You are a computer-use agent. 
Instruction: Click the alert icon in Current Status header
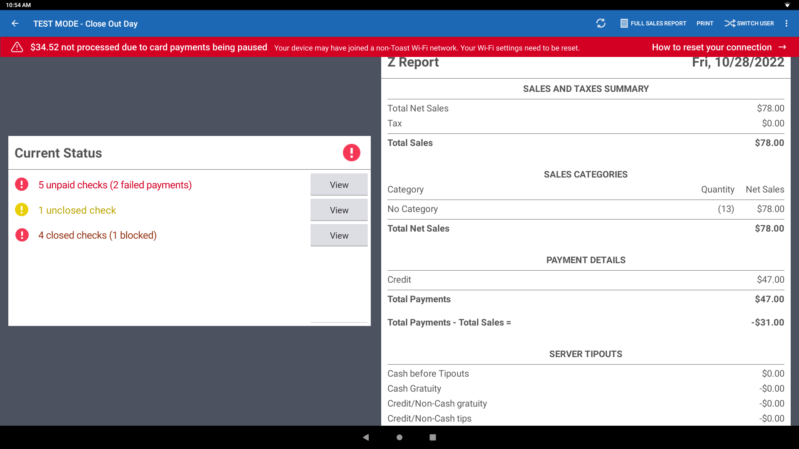352,153
